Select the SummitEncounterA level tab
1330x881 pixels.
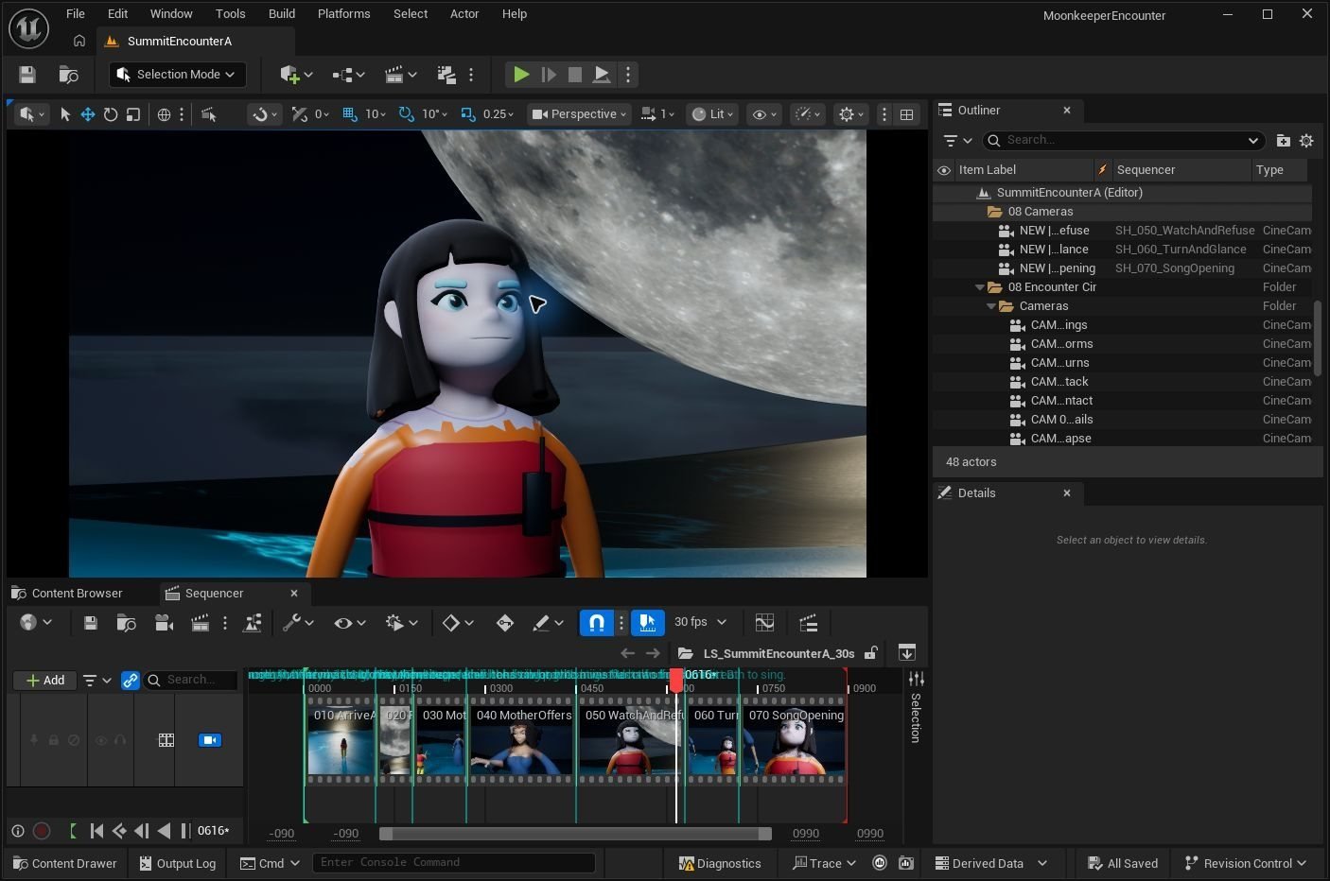tap(179, 42)
